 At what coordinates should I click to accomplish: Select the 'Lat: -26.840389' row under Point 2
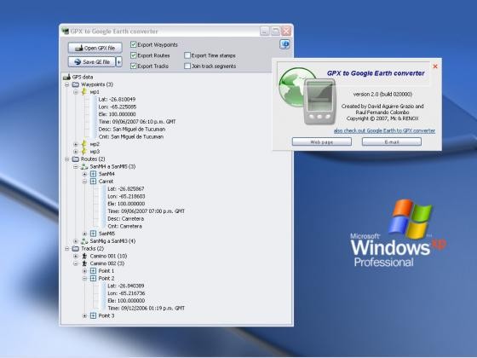(126, 286)
